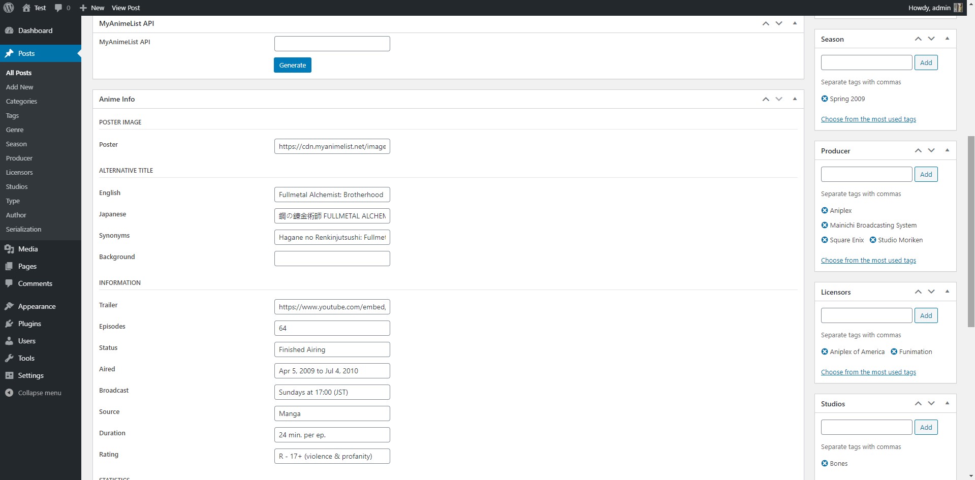Focus the Episodes input field
This screenshot has width=975, height=480.
coord(332,328)
